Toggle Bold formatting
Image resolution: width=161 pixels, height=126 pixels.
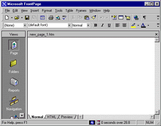96,25
